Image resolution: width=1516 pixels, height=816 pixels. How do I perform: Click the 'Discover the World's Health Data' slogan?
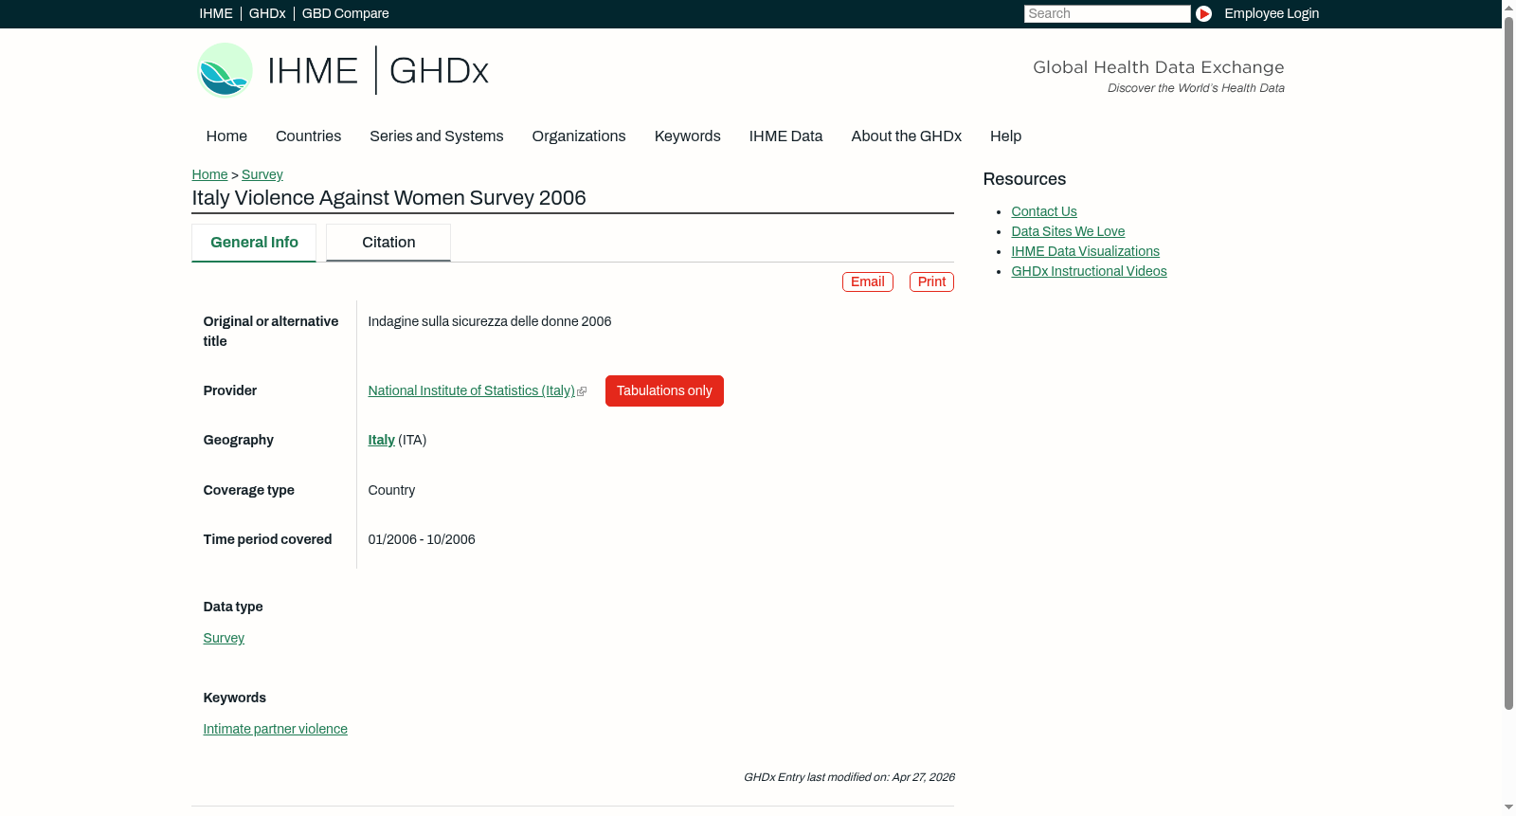(x=1196, y=88)
